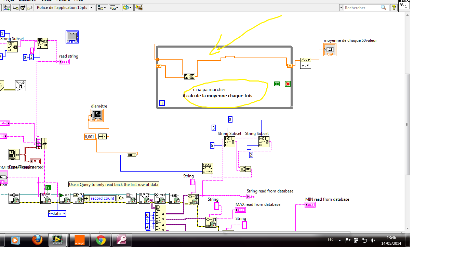Select the Std Deviation and Variance node

coord(306,63)
